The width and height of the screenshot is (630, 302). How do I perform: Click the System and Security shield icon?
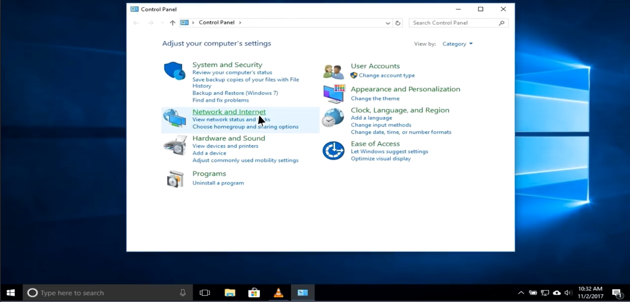point(174,71)
